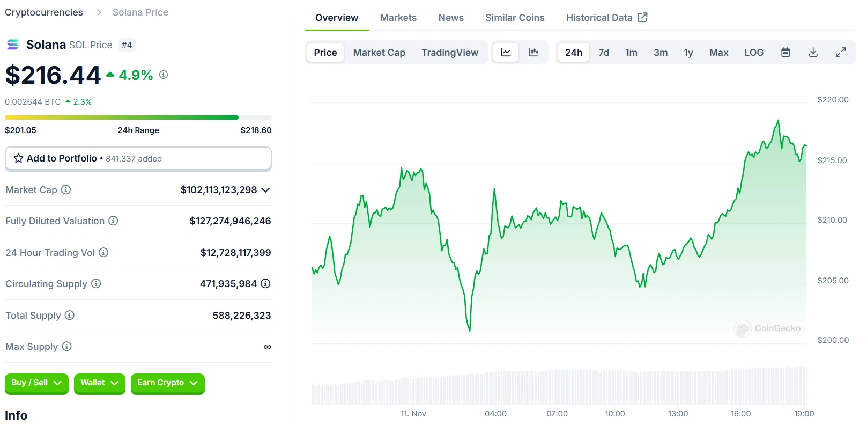The width and height of the screenshot is (867, 425).
Task: Select the 3m time range
Action: pyautogui.click(x=661, y=52)
